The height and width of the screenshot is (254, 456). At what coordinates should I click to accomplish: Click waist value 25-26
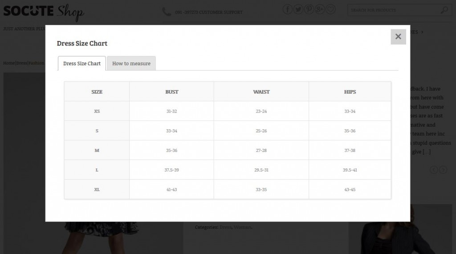click(261, 131)
